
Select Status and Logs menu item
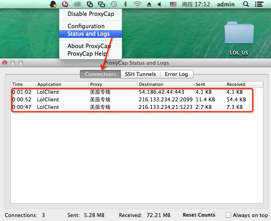[x=91, y=34]
